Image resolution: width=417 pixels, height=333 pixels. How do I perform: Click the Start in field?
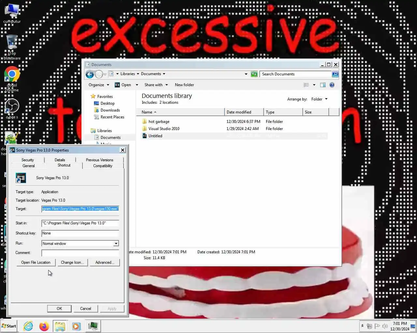(80, 223)
